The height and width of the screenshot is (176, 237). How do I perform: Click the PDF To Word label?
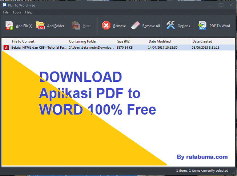tap(220, 26)
